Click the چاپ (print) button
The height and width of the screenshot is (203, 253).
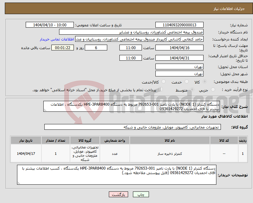(x=141, y=194)
